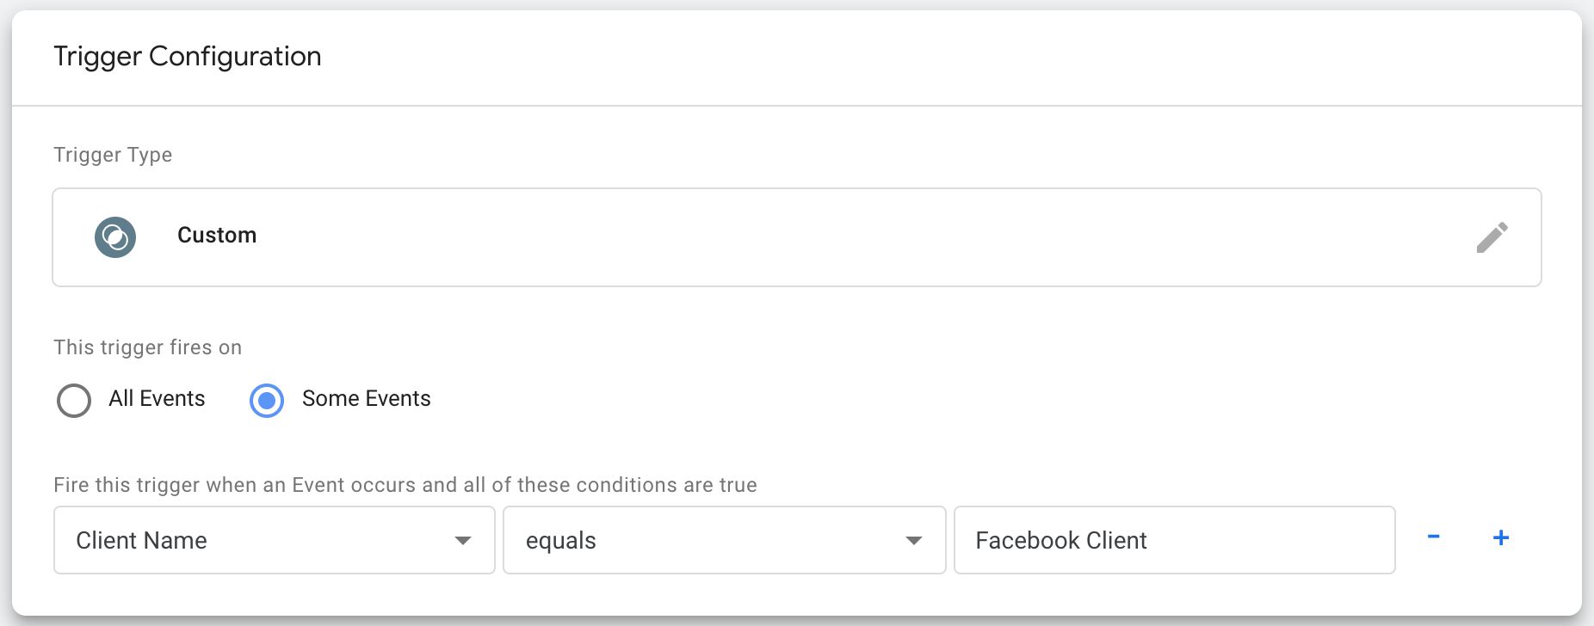Click the arrow beside Client Name
Viewport: 1594px width, 626px height.
(463, 541)
